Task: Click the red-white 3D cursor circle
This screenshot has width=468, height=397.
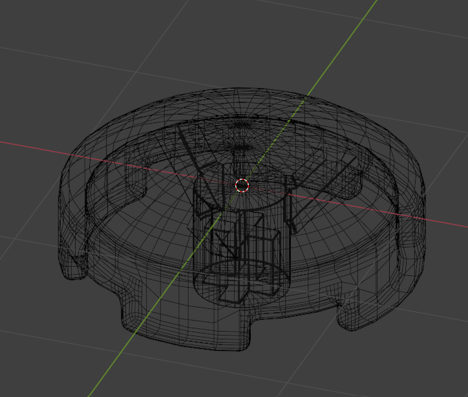Action: coord(242,186)
